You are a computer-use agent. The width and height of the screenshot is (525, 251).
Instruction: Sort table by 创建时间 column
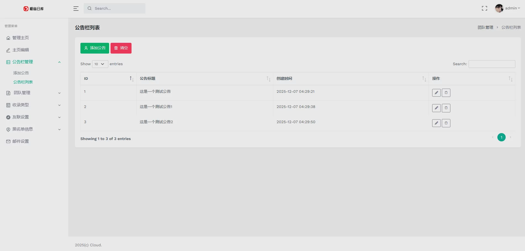[350, 79]
